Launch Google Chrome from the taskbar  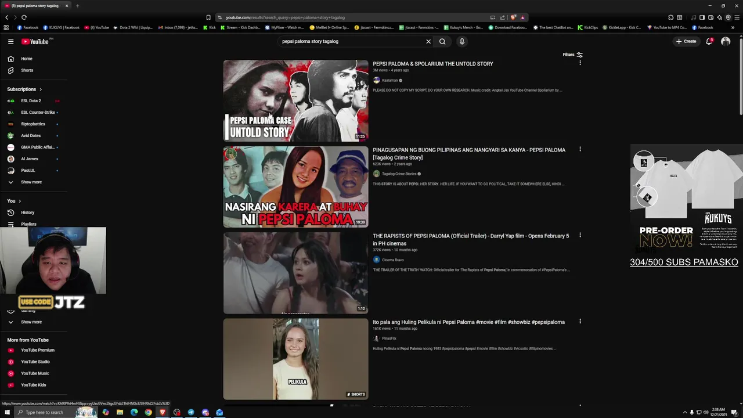148,412
